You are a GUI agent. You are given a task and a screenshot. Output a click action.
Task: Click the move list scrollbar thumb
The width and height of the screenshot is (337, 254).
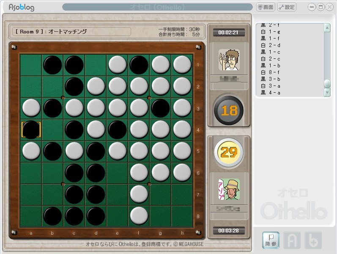click(327, 83)
